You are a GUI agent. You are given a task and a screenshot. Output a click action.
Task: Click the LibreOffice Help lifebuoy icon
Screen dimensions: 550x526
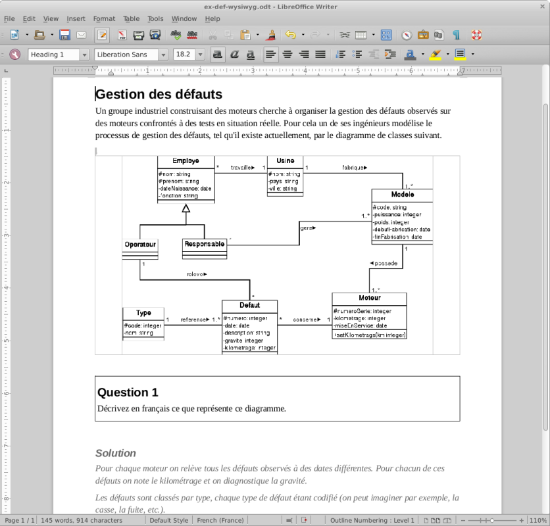pos(476,35)
